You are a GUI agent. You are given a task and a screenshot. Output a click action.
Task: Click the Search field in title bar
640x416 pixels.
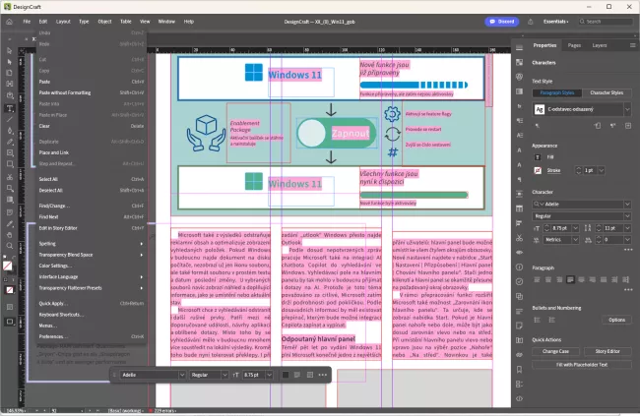(x=606, y=22)
